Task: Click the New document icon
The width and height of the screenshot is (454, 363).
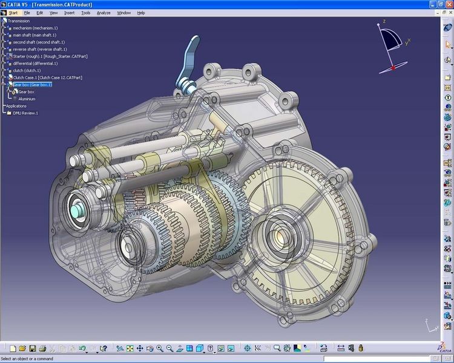Action: click(x=13, y=348)
